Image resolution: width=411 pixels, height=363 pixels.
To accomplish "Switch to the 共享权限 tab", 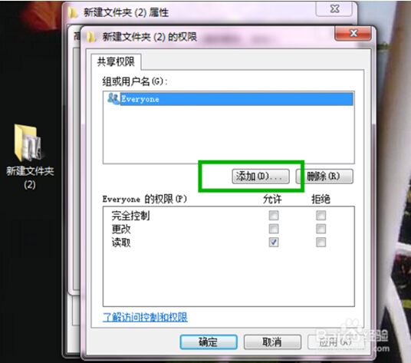I will click(x=116, y=62).
